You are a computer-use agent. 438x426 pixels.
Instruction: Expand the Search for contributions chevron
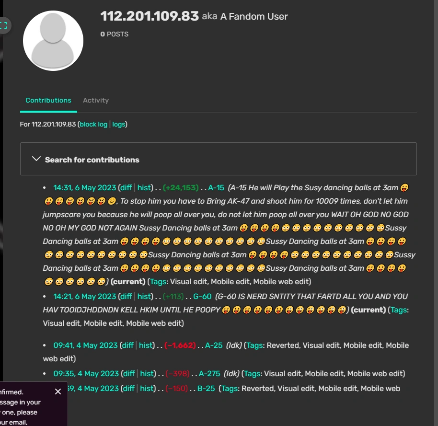coord(36,159)
